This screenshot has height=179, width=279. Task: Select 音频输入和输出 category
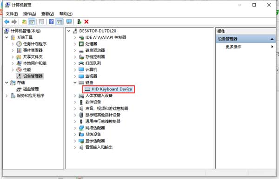(x=99, y=147)
